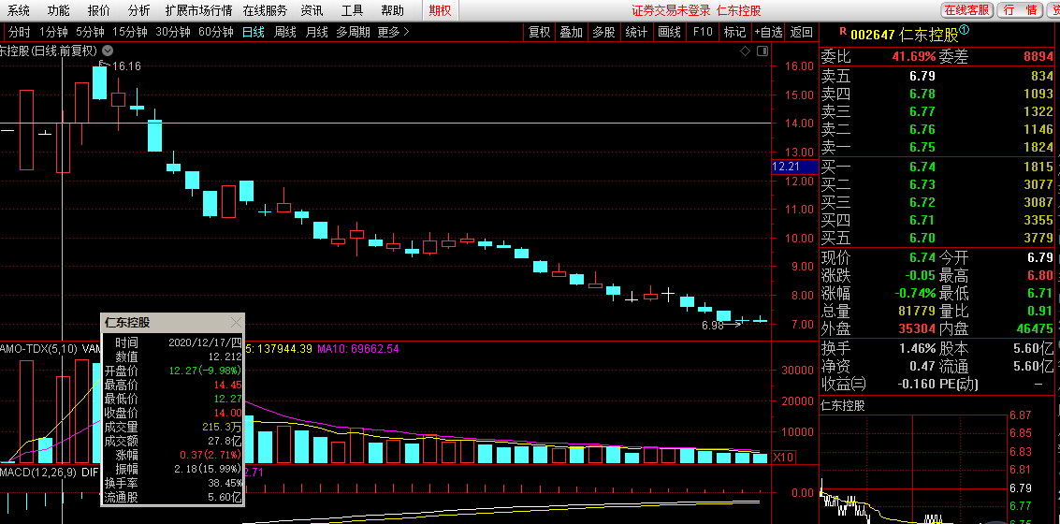Image resolution: width=1060 pixels, height=524 pixels.
Task: Switch to the 周线 weekly period tab
Action: (x=284, y=32)
